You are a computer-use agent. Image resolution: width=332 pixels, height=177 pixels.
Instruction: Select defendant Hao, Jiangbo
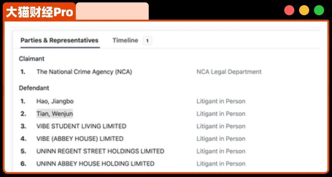click(55, 101)
